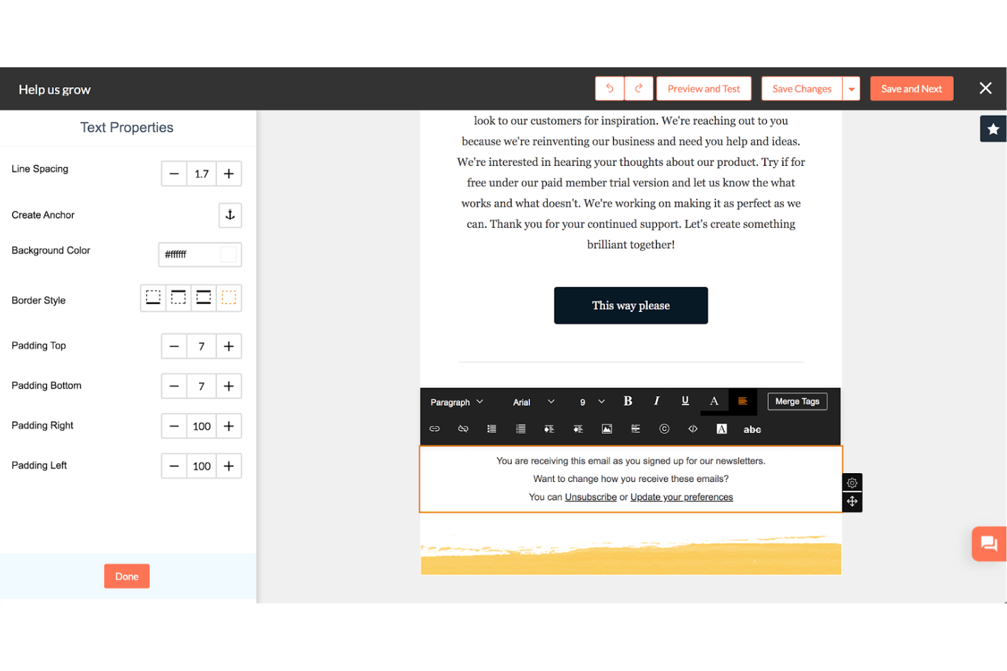Expand the Save Changes dropdown arrow

click(x=851, y=88)
